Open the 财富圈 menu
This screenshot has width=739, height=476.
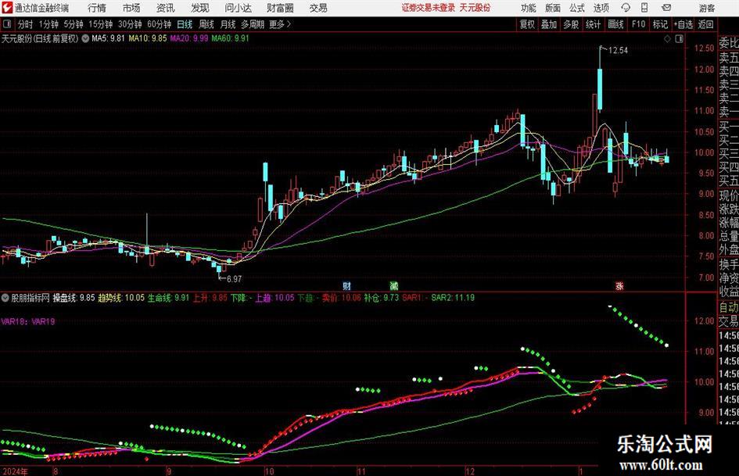(280, 8)
